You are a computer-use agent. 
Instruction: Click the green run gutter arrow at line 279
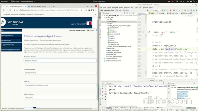pos(143,32)
